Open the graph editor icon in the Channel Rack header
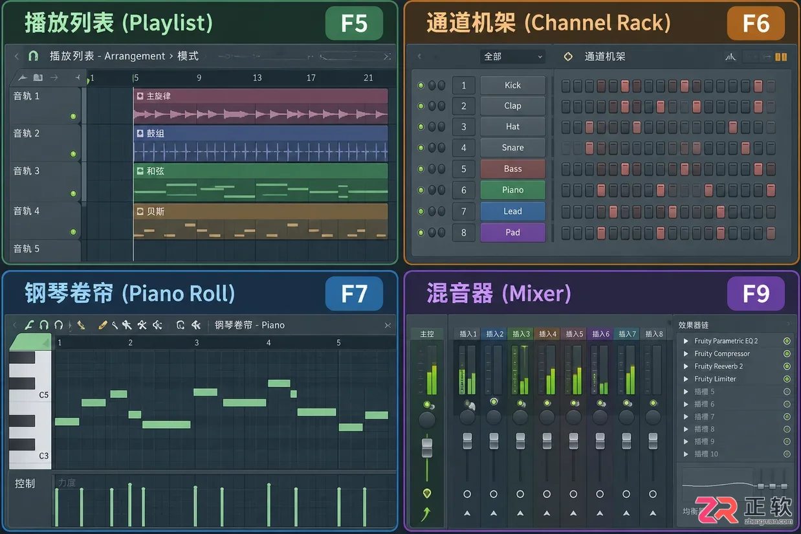Screen dimensions: 801x534 click(x=730, y=57)
